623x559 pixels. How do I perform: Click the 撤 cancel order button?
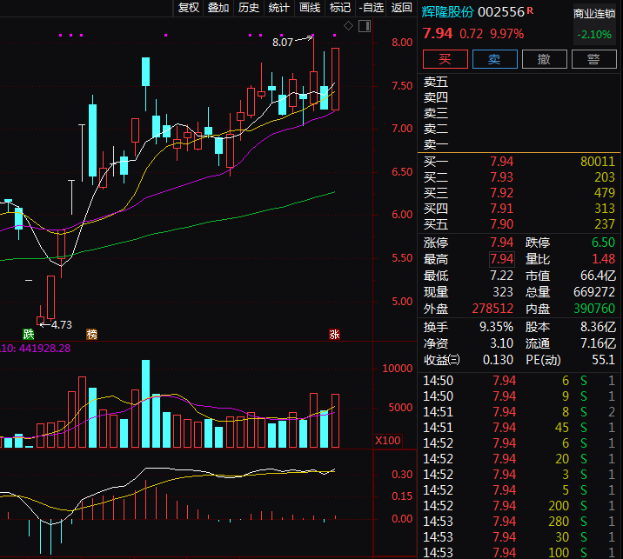544,59
